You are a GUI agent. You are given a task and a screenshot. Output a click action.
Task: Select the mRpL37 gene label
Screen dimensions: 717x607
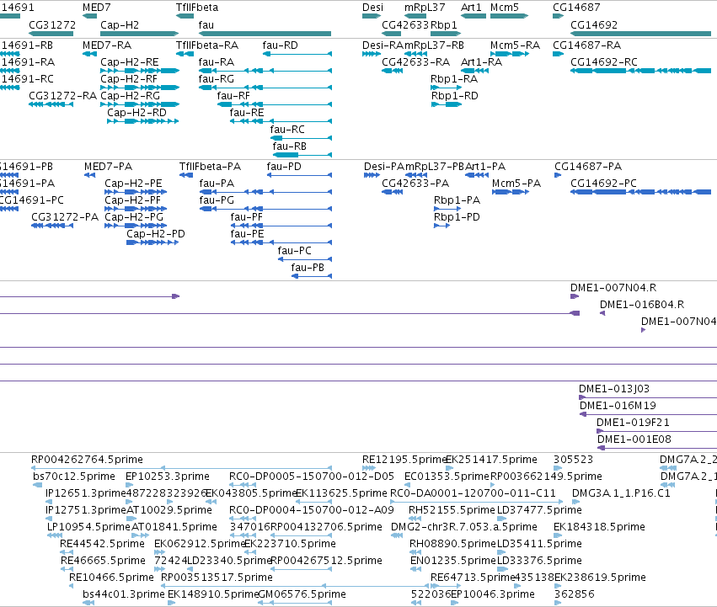tap(425, 8)
